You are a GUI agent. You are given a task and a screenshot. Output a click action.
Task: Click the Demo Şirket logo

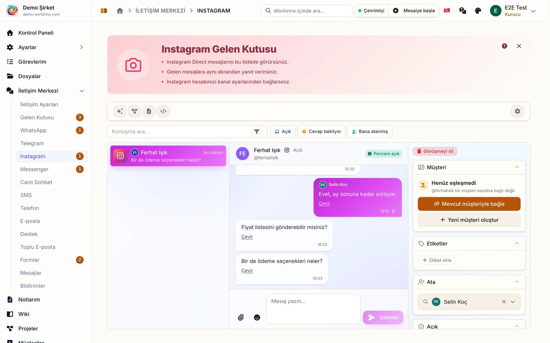[12, 11]
